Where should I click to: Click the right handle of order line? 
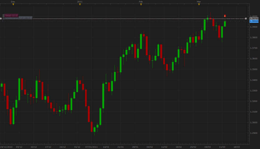(x=246, y=18)
